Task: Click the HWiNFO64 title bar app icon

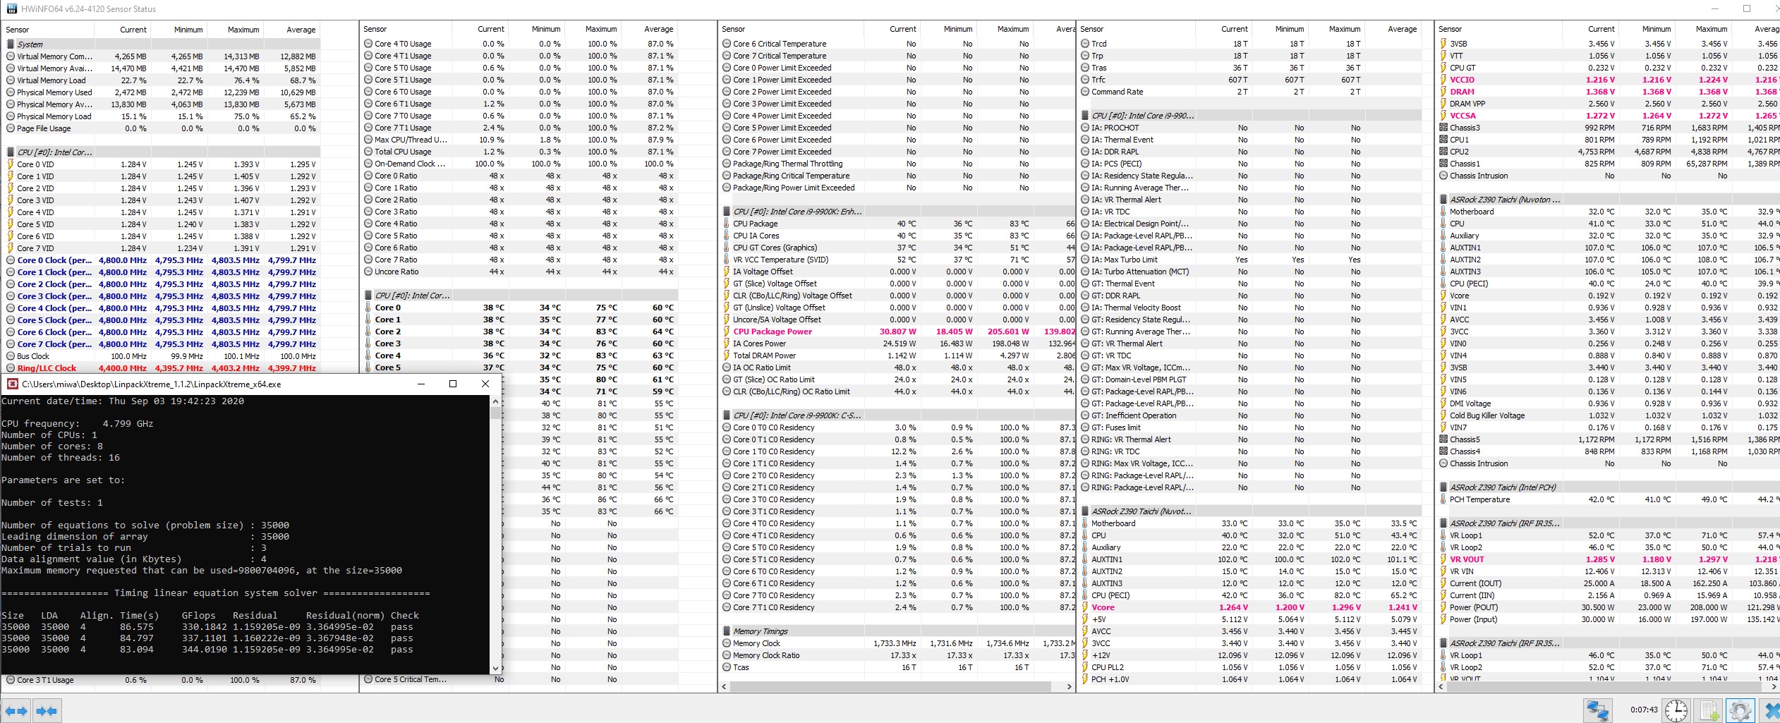Action: 11,8
